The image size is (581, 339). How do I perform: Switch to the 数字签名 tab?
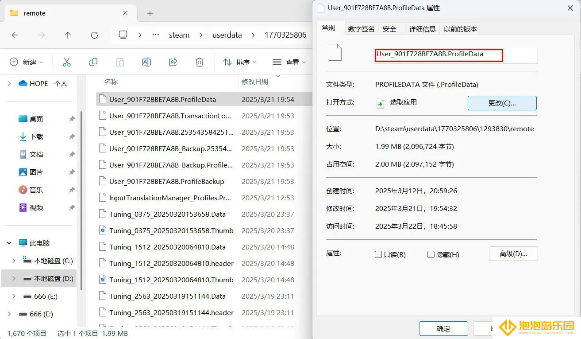coord(362,29)
